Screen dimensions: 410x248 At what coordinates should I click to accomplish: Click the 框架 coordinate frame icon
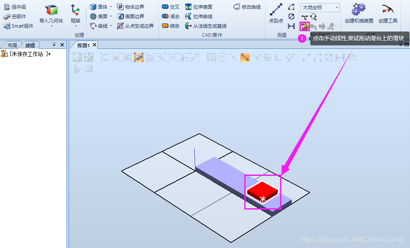click(75, 10)
